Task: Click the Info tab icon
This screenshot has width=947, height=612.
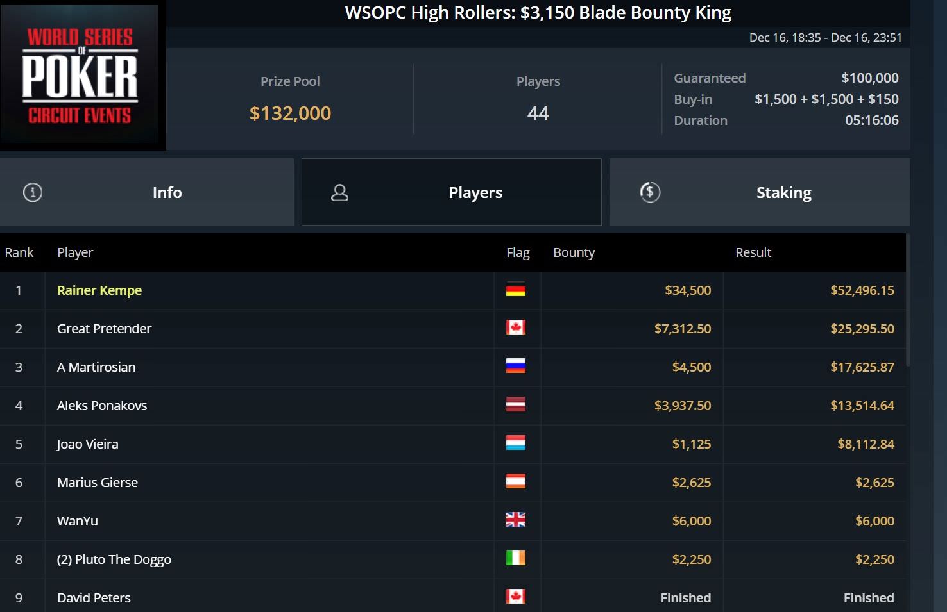Action: click(33, 192)
